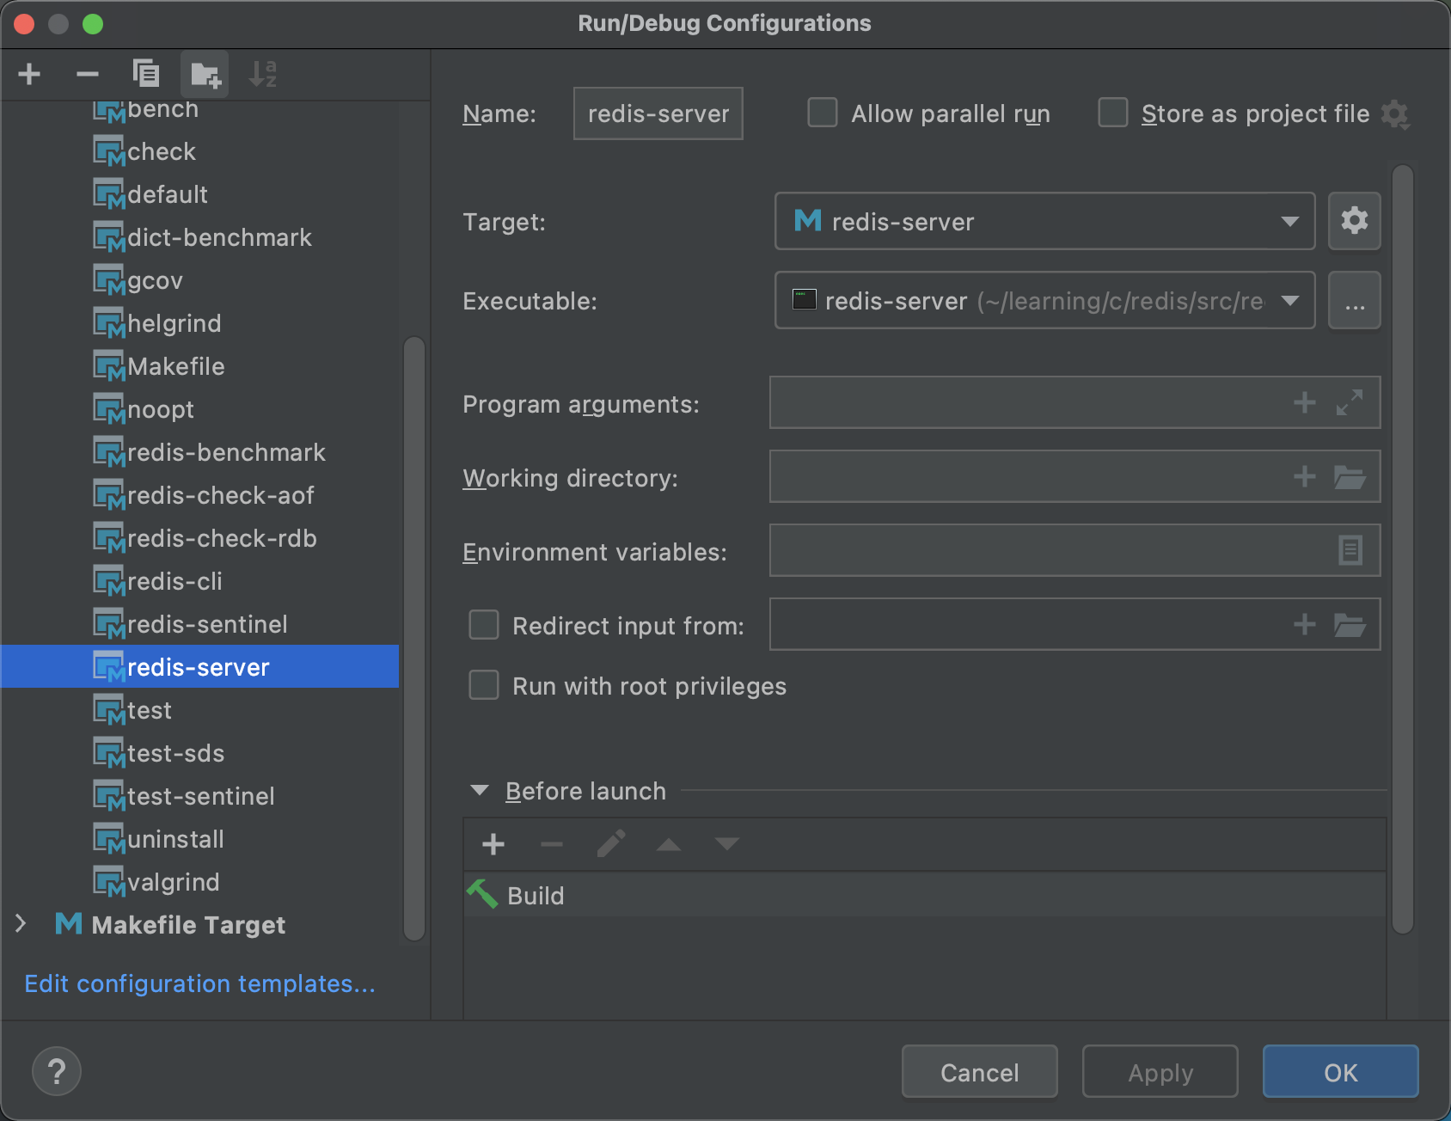Open the Environment variables editor icon
The width and height of the screenshot is (1451, 1121).
tap(1350, 550)
